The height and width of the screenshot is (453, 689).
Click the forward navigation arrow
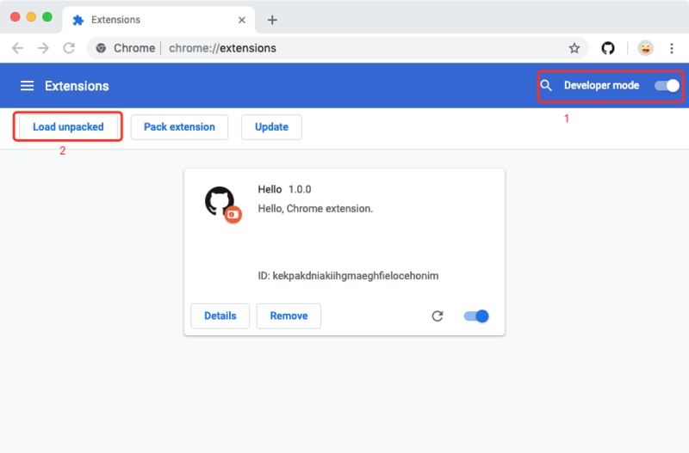point(44,48)
